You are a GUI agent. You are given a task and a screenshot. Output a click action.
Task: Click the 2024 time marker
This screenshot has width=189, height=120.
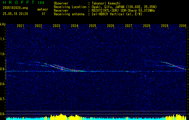[x=75, y=26]
